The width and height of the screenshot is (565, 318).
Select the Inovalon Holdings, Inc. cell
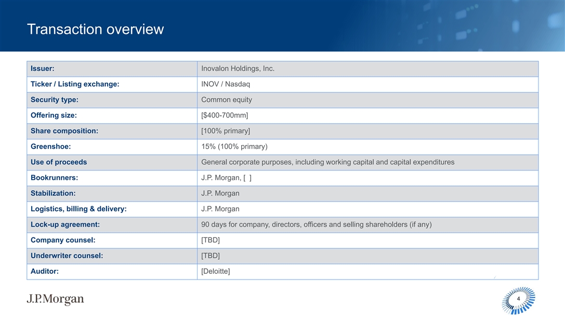[x=238, y=69]
